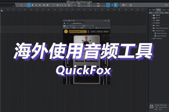Expand the Mix FX folder

(152, 18)
